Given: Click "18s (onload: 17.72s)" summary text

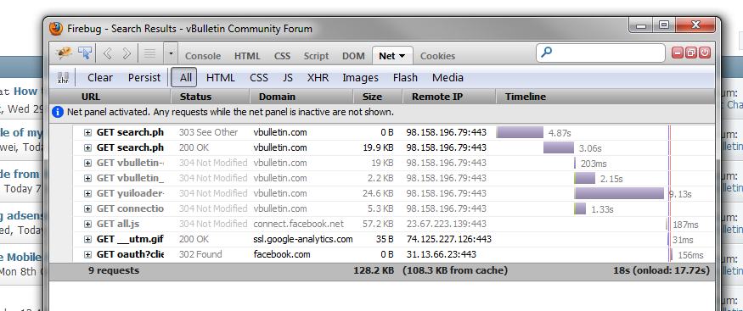Looking at the screenshot, I should (661, 271).
